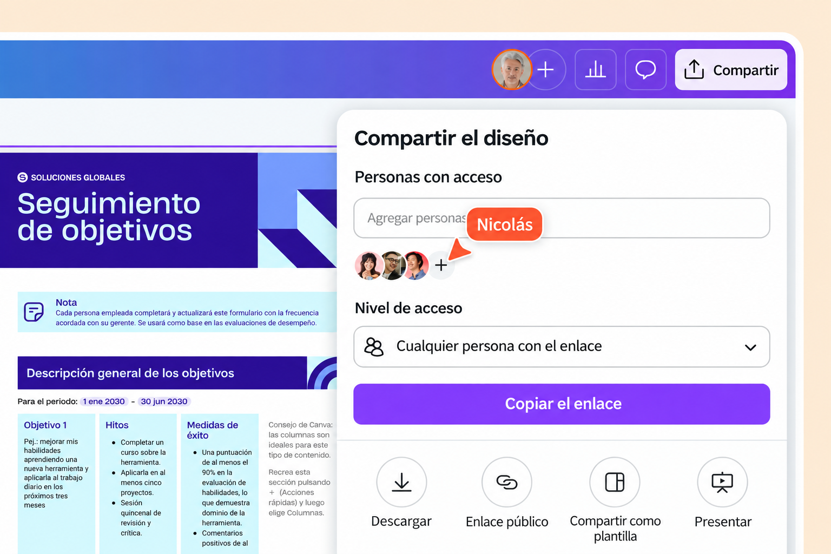831x554 pixels.
Task: Click the Medidas de éxito heading
Action: pyautogui.click(x=213, y=430)
